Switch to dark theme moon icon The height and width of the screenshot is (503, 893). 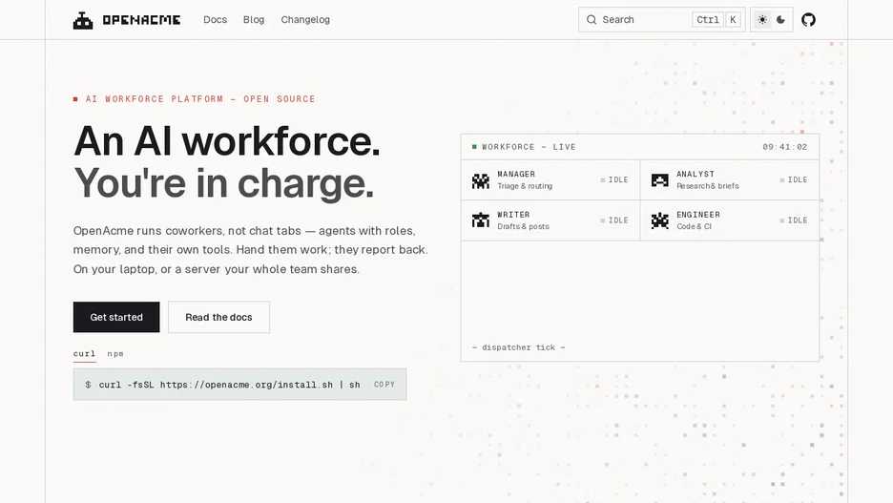coord(780,20)
